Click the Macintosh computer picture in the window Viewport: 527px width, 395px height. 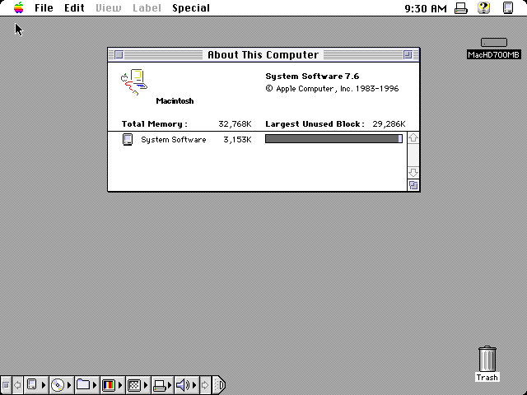(134, 81)
